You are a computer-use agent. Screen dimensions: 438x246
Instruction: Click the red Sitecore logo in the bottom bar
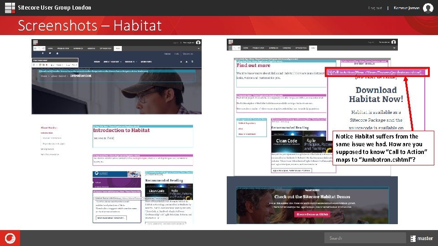[x=10, y=238]
